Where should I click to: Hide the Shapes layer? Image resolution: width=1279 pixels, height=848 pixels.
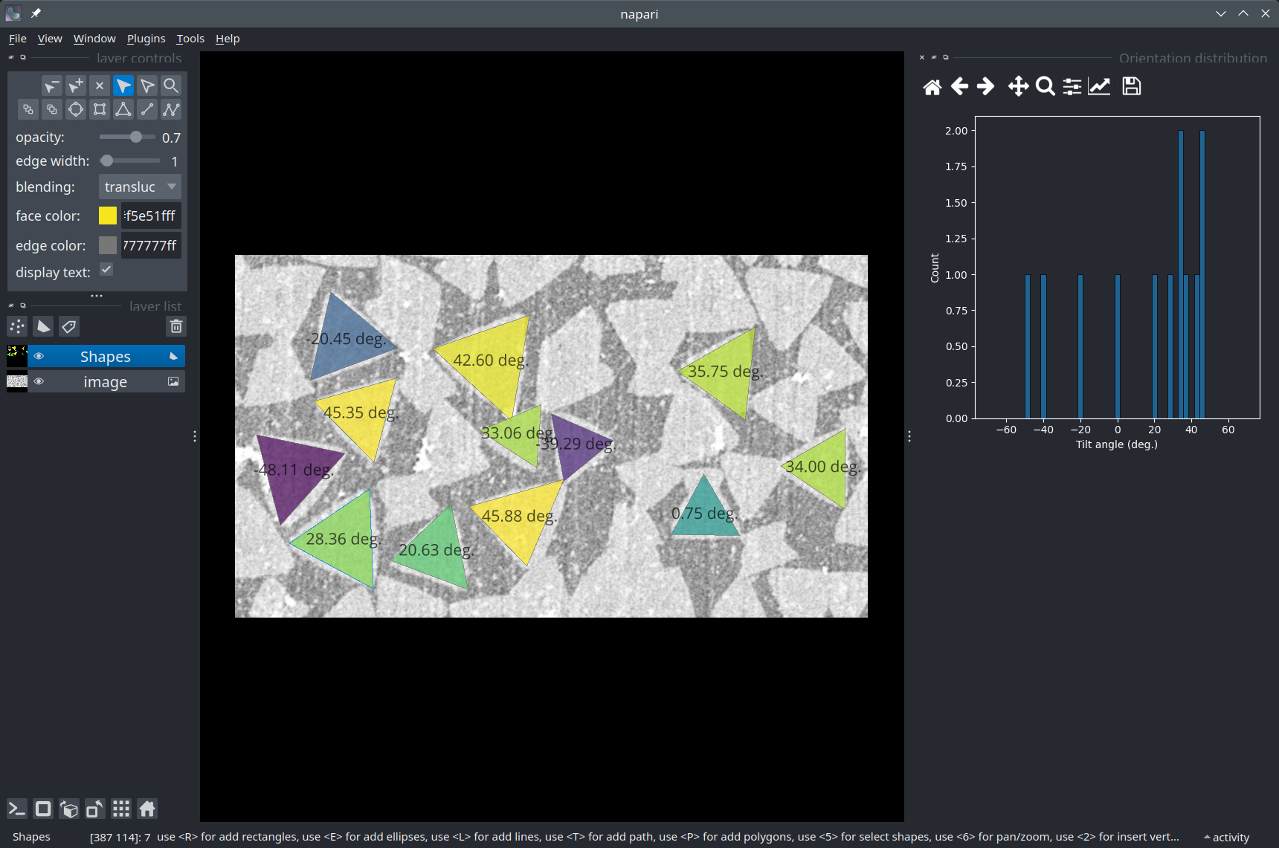39,357
